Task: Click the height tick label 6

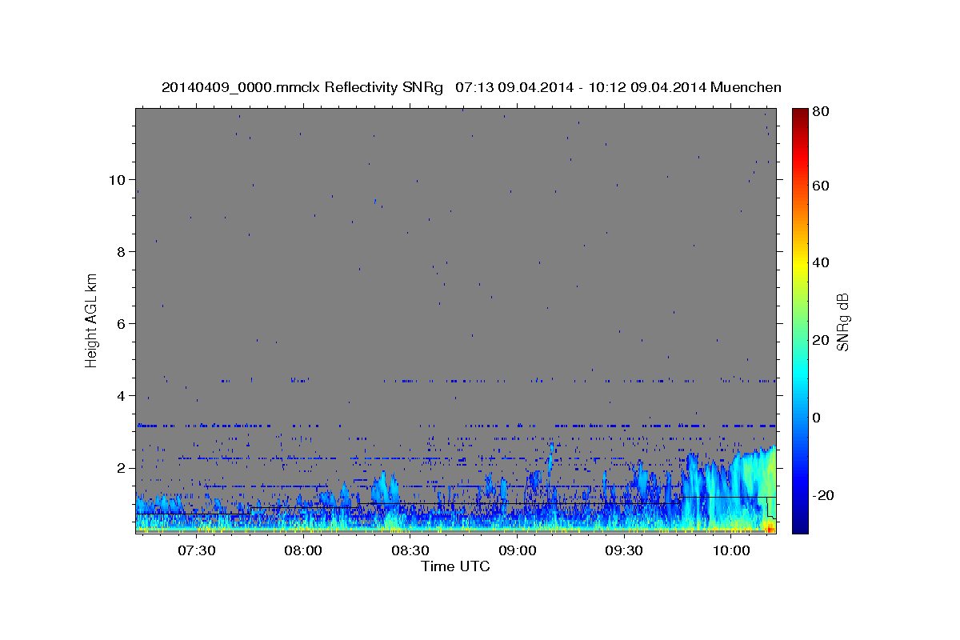Action: tap(120, 324)
